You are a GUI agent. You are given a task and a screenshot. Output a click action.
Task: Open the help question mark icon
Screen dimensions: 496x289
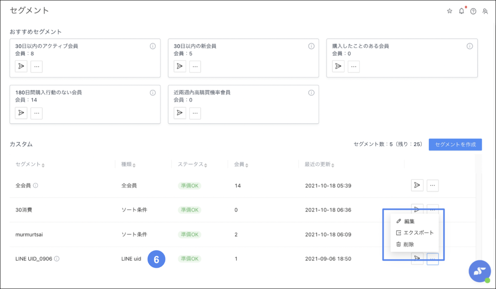point(473,11)
